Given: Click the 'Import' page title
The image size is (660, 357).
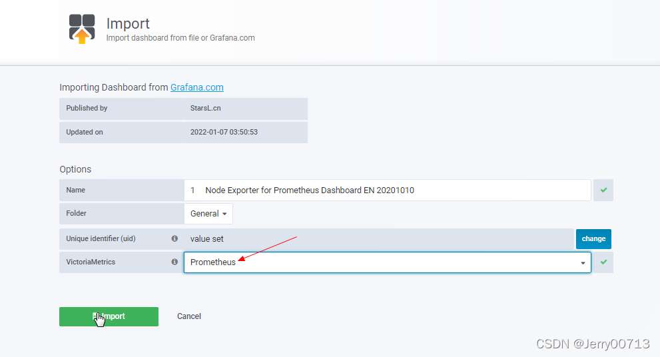Looking at the screenshot, I should 128,23.
